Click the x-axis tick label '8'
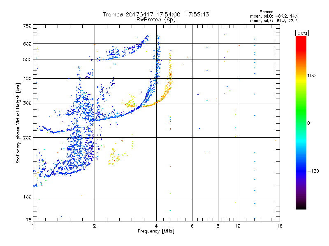The height and width of the screenshot is (246, 329). coord(218,226)
